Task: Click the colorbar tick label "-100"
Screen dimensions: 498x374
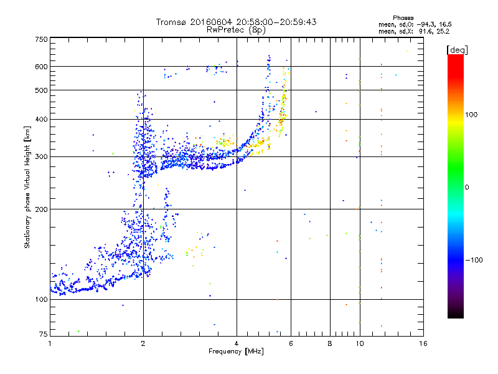Action: [474, 260]
